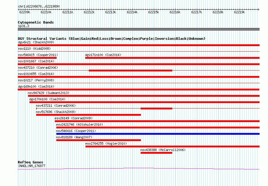
Task: Select the nsv1110 (Kidd2008) variant label
Action: point(34,49)
